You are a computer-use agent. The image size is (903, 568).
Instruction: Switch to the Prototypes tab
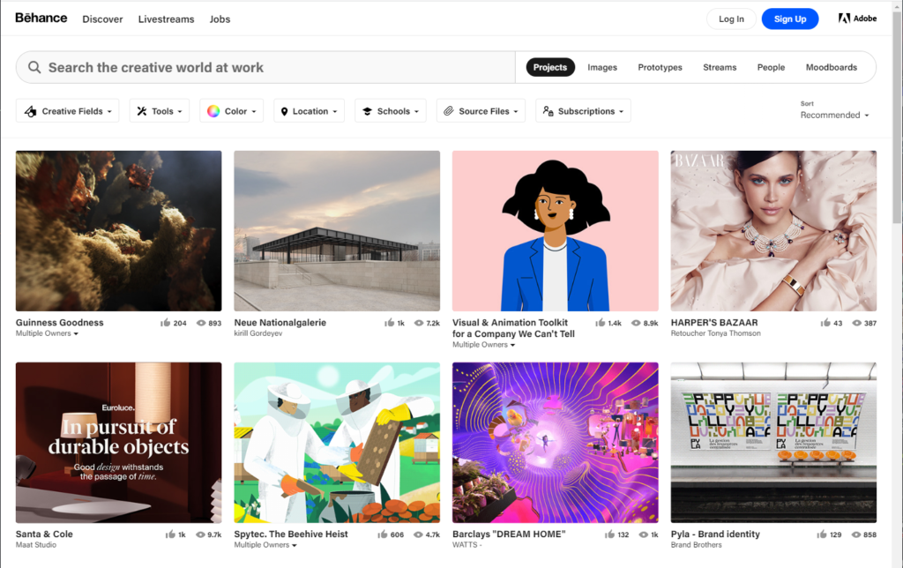pos(660,67)
